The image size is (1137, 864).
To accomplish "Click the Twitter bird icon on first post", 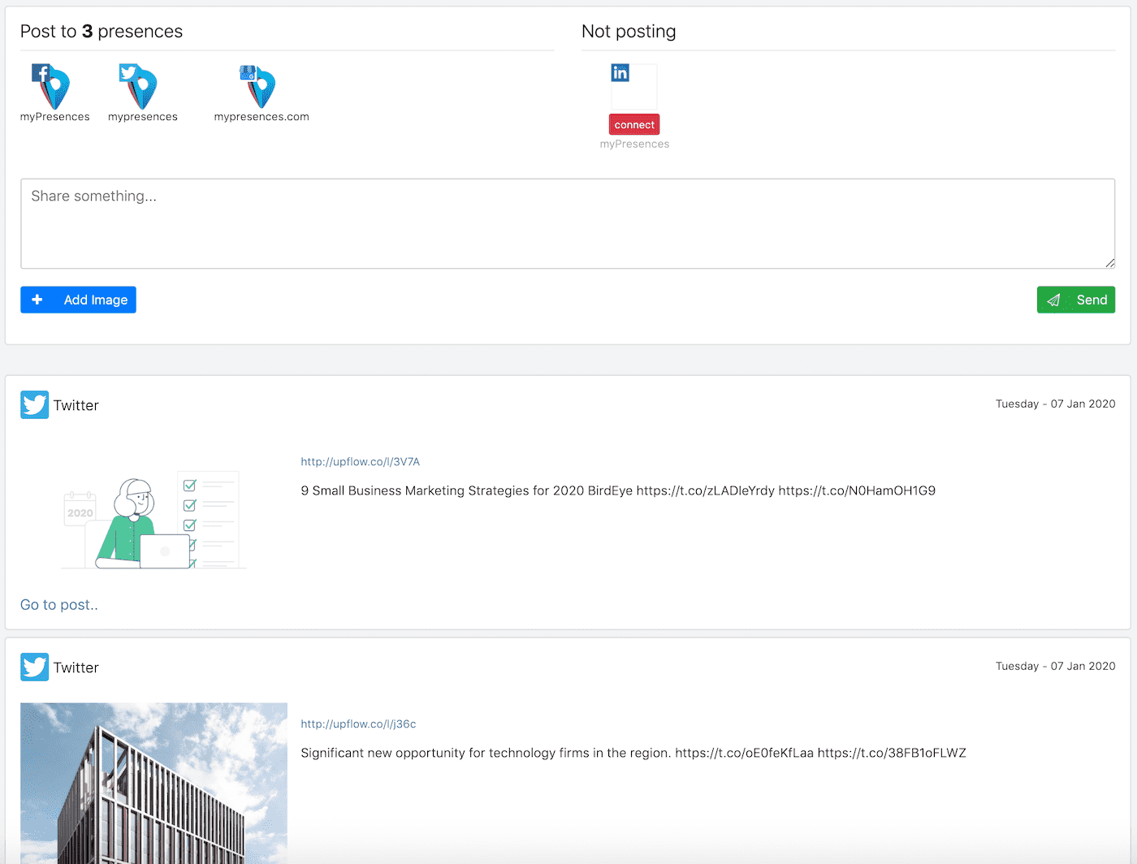I will tap(35, 405).
